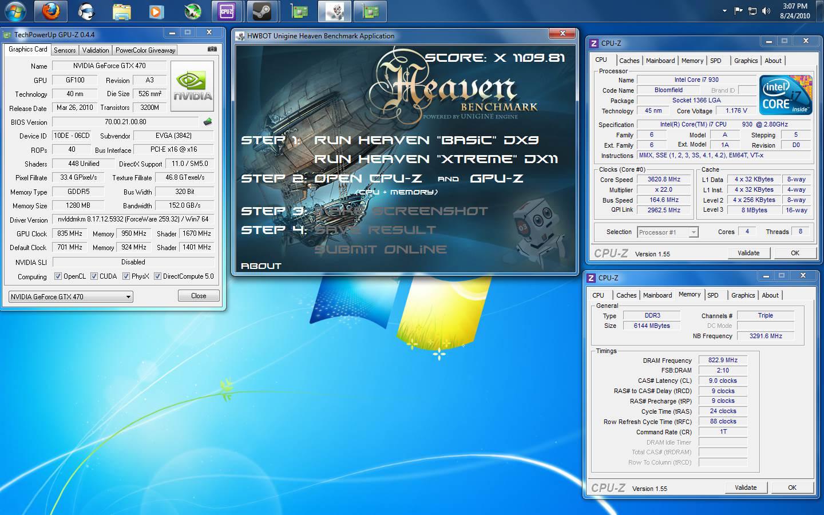The image size is (824, 515).
Task: Click the Core Speed value 3620.8 MHz
Action: coord(664,179)
